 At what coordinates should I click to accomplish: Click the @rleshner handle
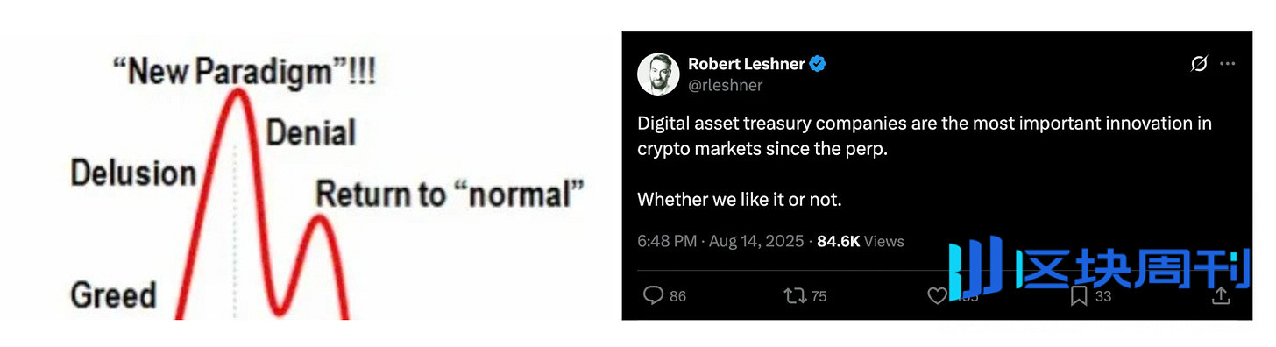click(725, 85)
